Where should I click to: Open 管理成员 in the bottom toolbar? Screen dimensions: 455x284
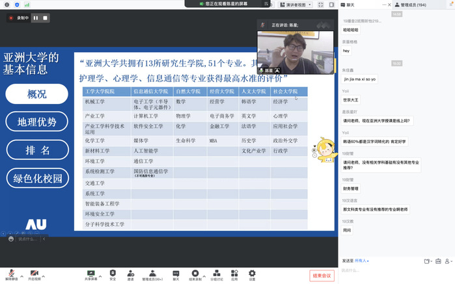[152, 274]
